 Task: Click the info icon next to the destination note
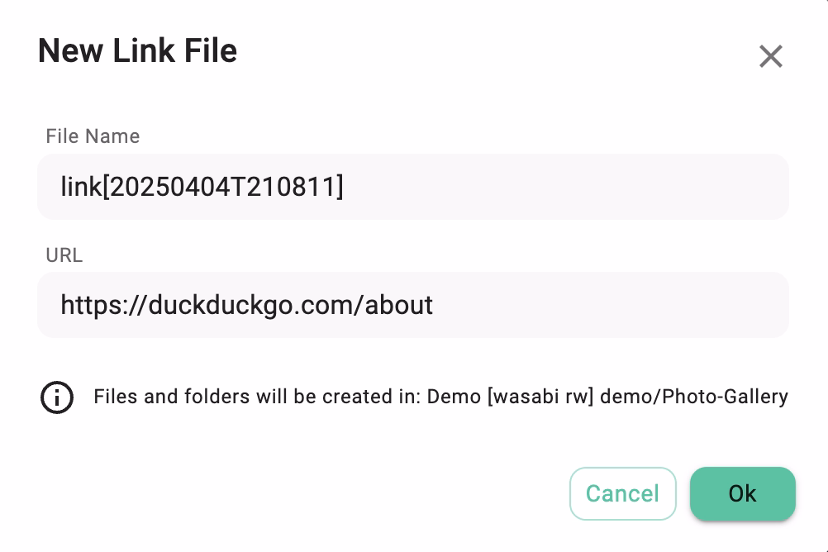coord(57,397)
